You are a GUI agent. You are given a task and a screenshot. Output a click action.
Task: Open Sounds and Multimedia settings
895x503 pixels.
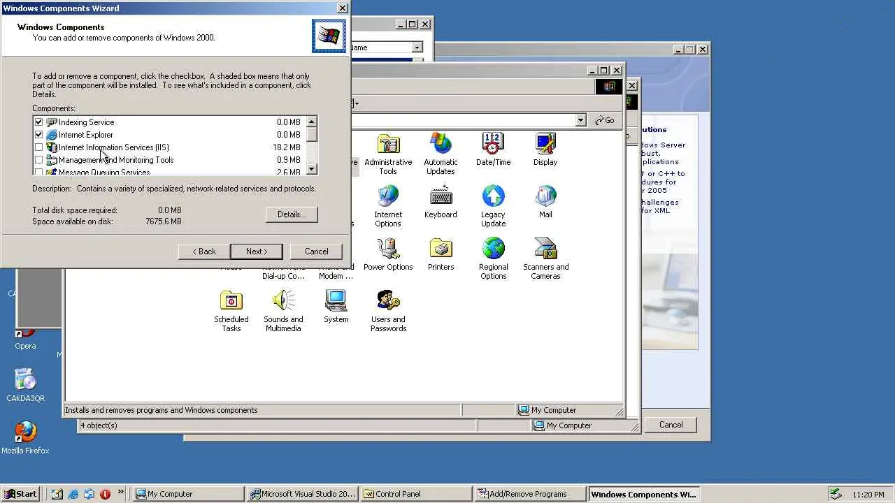pyautogui.click(x=283, y=312)
